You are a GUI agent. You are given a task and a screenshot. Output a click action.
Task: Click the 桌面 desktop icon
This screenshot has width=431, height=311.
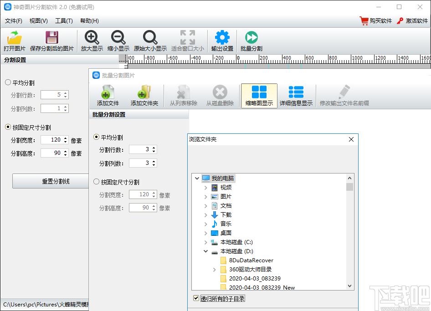tap(215, 233)
